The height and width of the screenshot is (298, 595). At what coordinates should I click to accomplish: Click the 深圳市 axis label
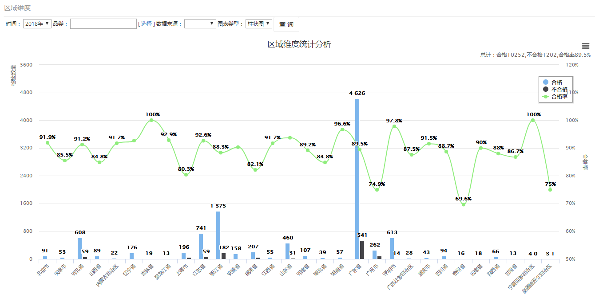pos(389,270)
